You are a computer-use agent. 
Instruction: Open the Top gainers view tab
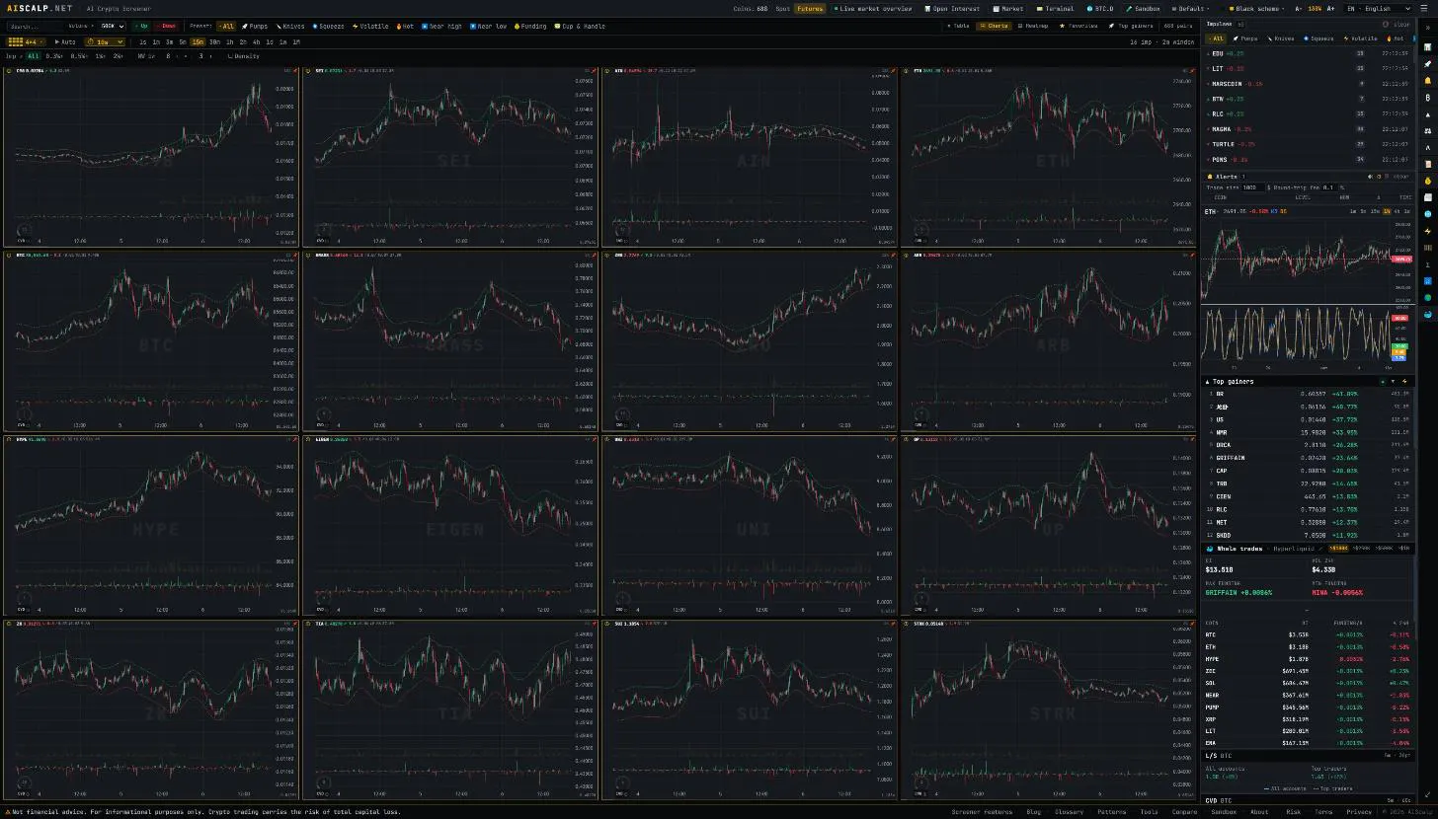click(1131, 26)
